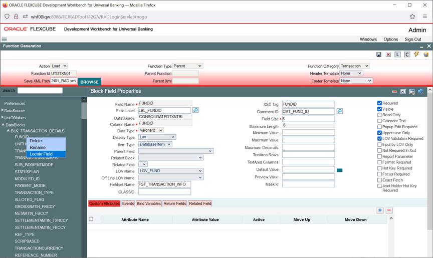Screen dimensions: 433x258
Task: Open the Item Type dropdown
Action: pyautogui.click(x=155, y=144)
